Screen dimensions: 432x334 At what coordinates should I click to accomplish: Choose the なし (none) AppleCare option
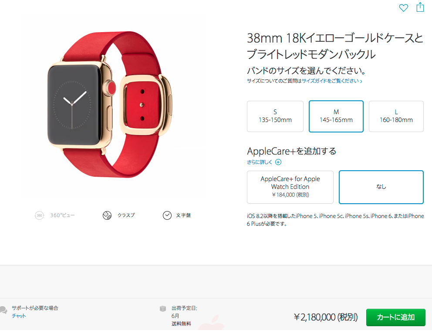coord(381,187)
